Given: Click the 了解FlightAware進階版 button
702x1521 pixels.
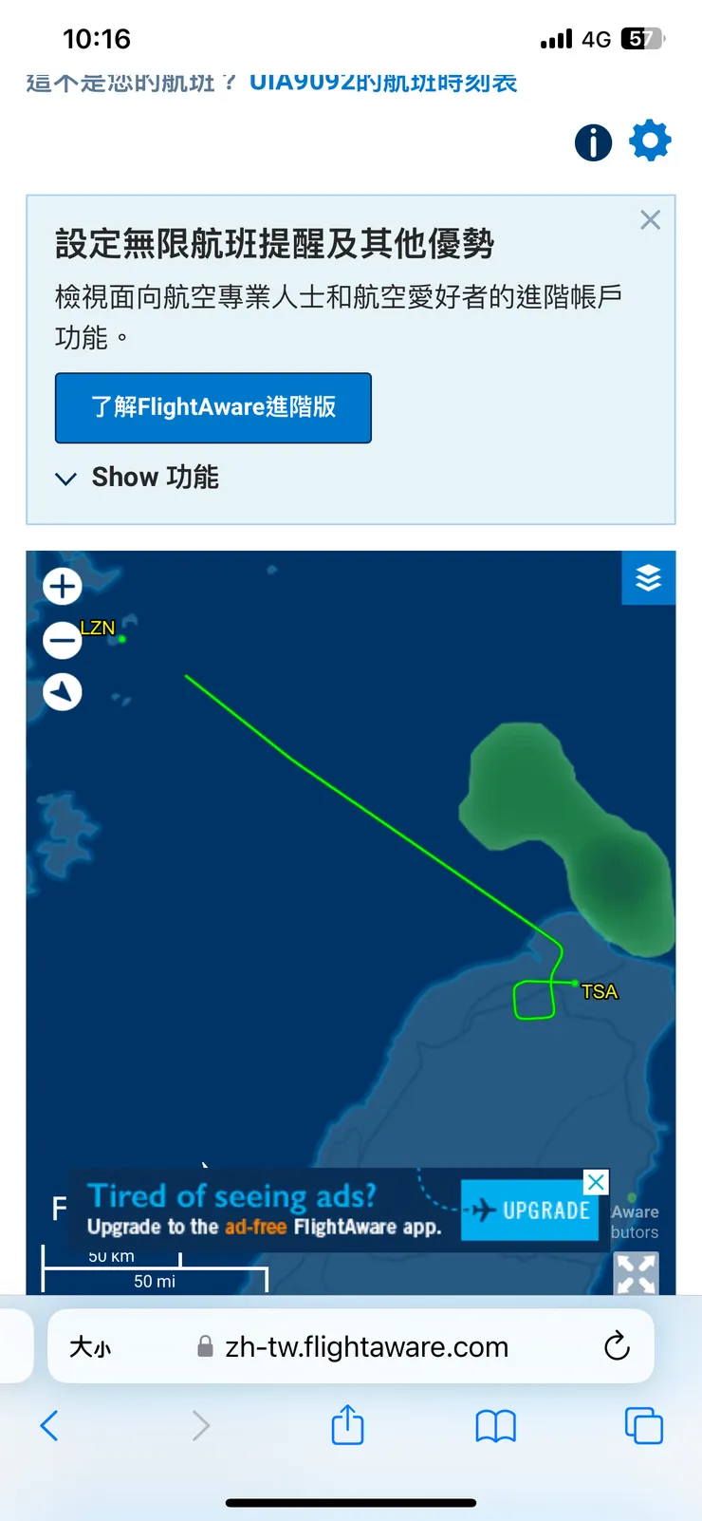Looking at the screenshot, I should (213, 407).
